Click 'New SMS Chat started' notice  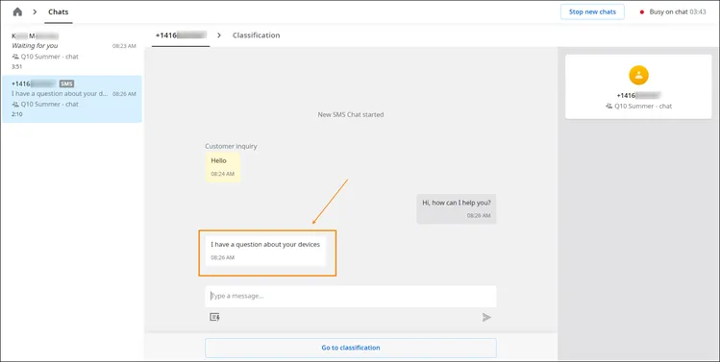click(x=350, y=114)
